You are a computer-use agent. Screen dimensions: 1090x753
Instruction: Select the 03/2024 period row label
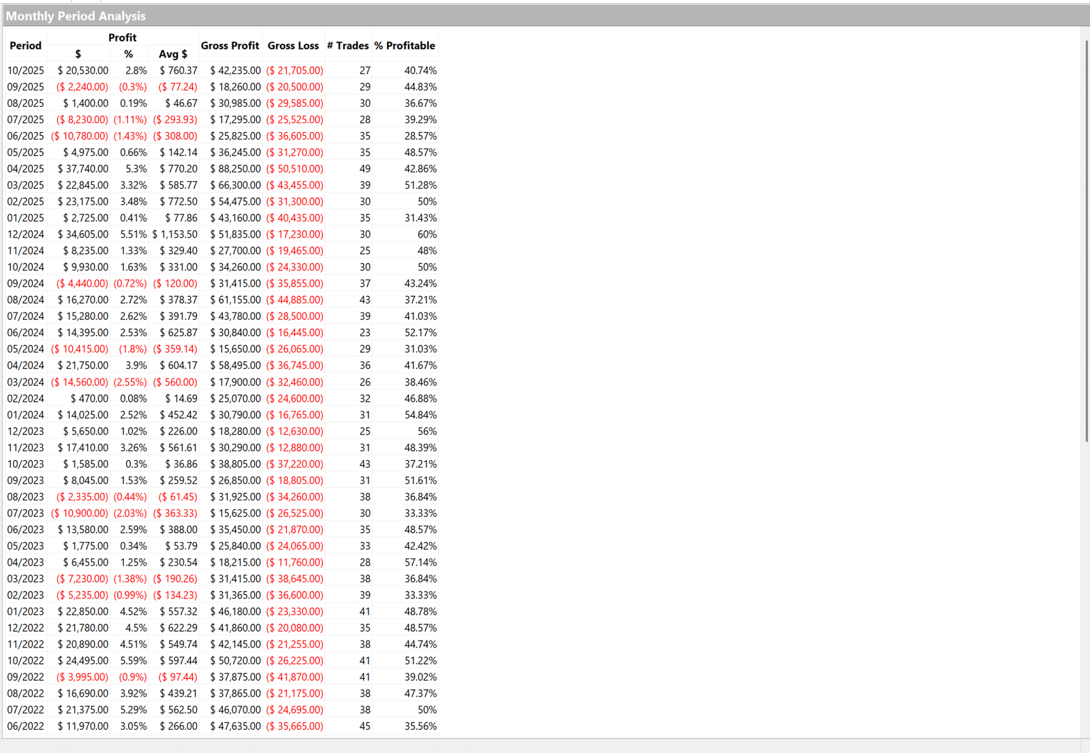point(25,382)
